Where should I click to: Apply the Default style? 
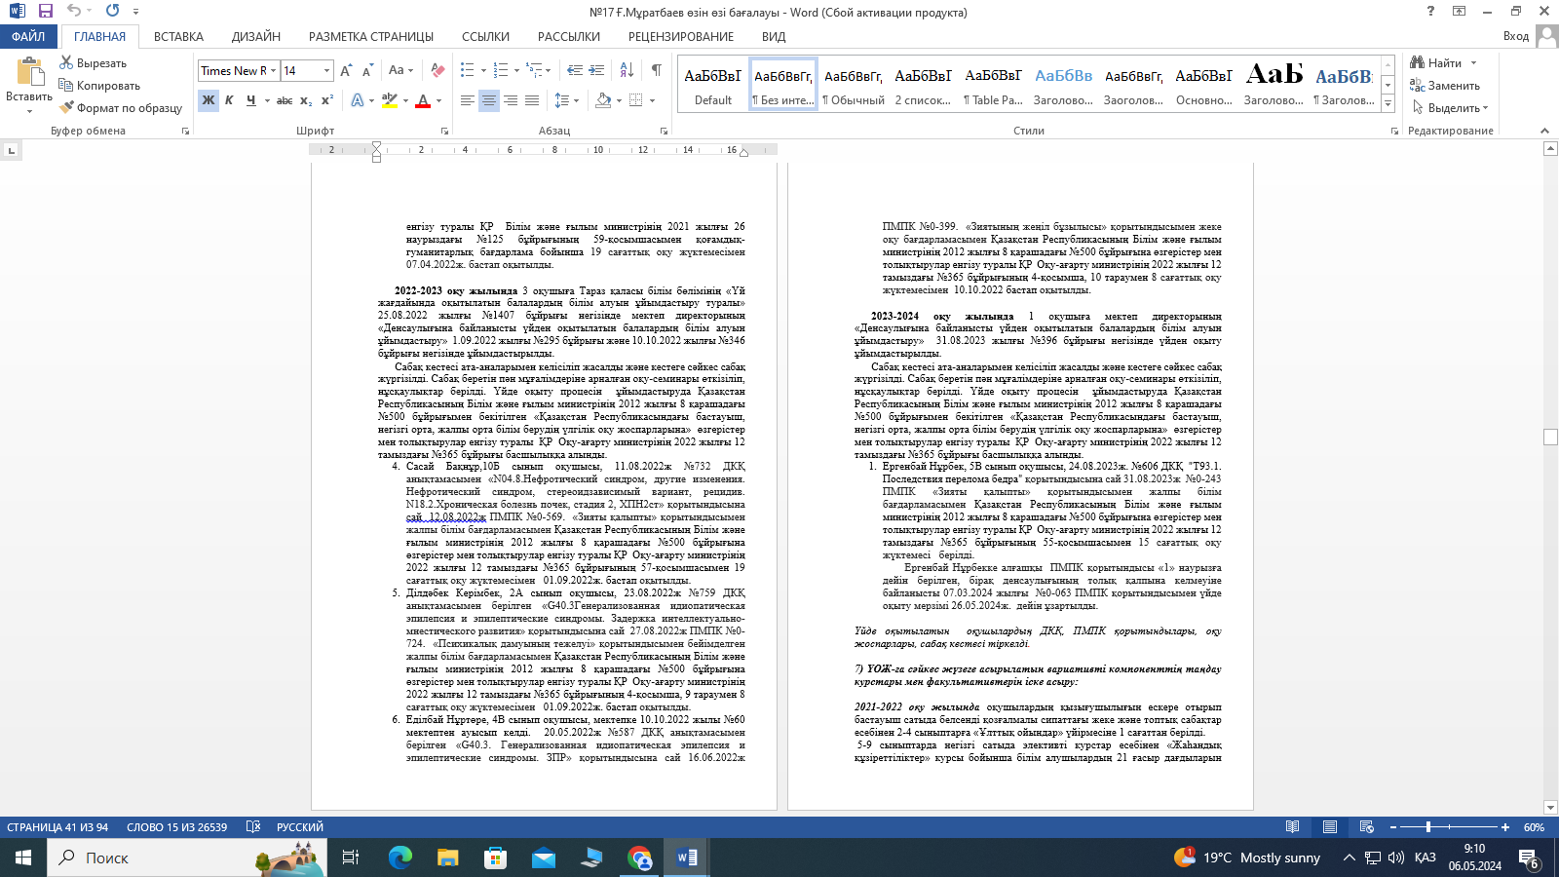click(x=713, y=84)
